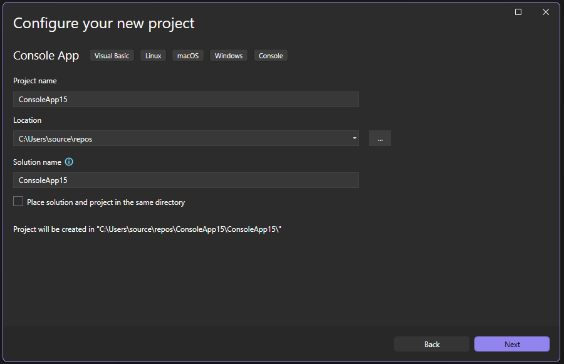Click the "Windows" platform tag

click(x=228, y=55)
